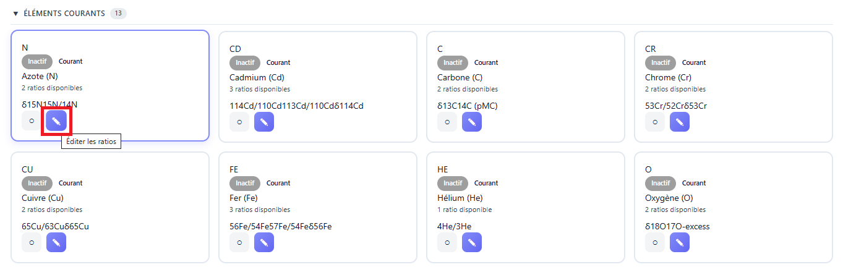Screen dimensions: 843x267
Task: Click the pencil icon for Carbone (C)
Action: 472,122
